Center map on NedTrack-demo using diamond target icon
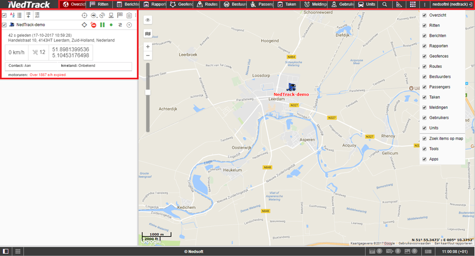The height and width of the screenshot is (256, 475). (x=84, y=25)
